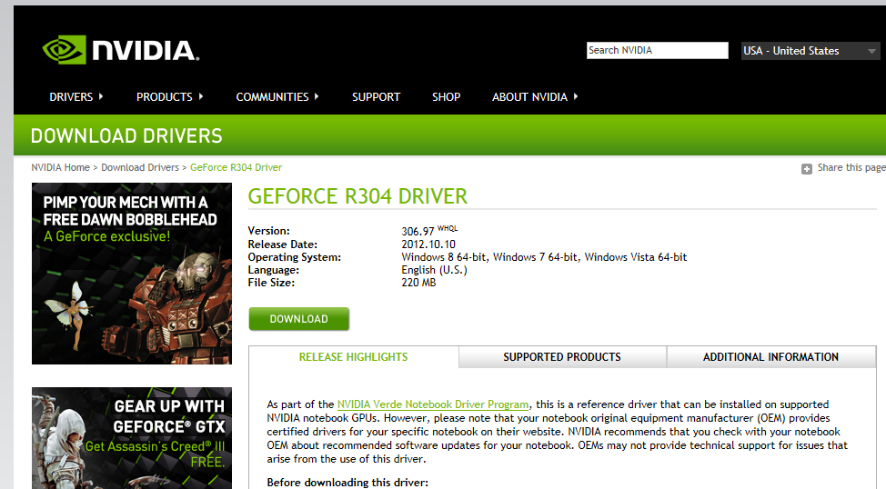Click the NVIDIA logo
This screenshot has width=886, height=489.
(x=121, y=50)
